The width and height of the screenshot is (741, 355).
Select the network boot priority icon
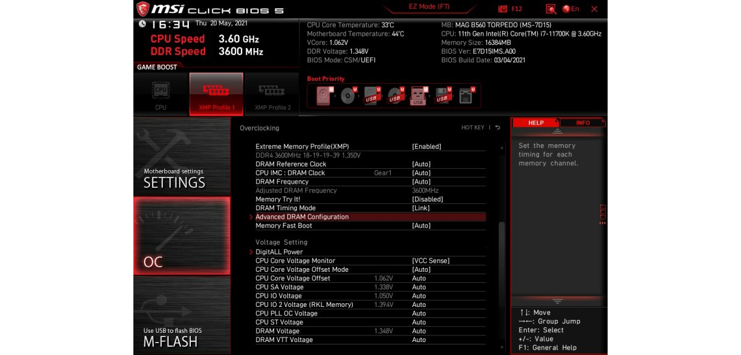pos(466,96)
